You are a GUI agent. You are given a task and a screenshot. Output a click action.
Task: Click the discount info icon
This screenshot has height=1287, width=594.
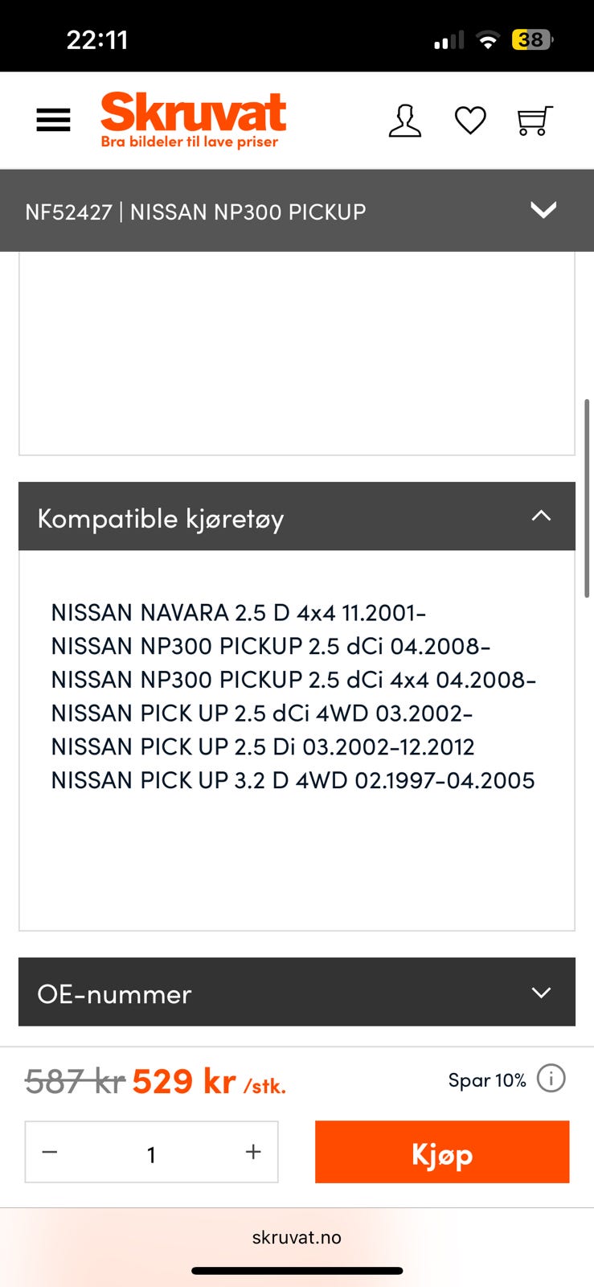click(551, 1078)
